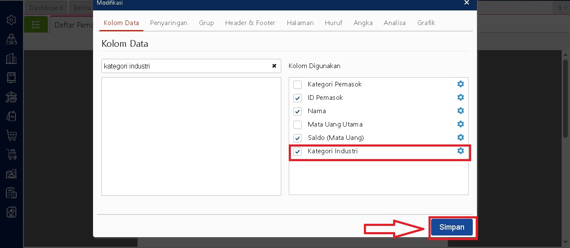The height and width of the screenshot is (248, 570).
Task: Open the tax module sidebar icon
Action: [x=11, y=192]
